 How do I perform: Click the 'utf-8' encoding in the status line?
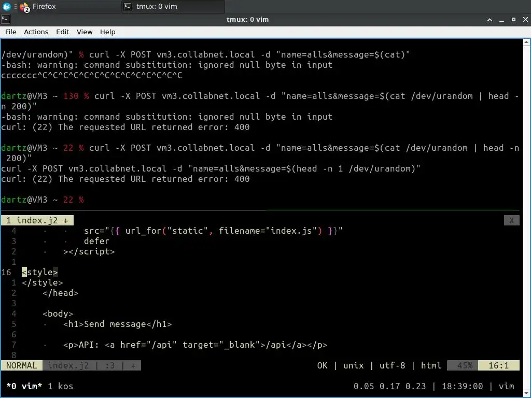pyautogui.click(x=392, y=365)
